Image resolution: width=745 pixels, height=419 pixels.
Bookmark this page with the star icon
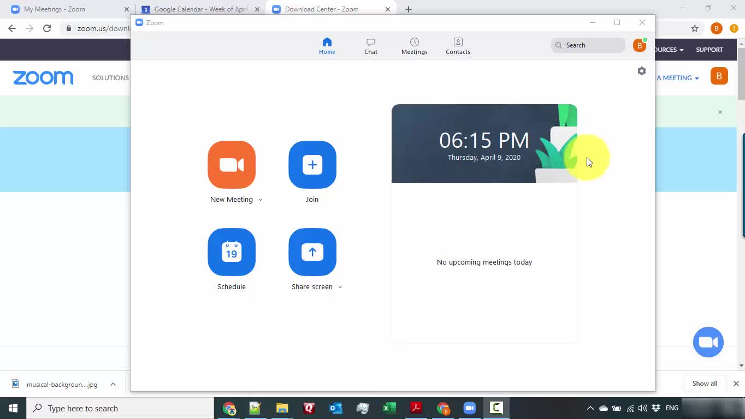point(695,28)
